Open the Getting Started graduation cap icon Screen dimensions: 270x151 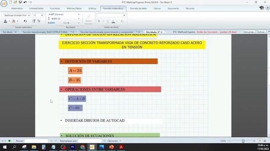click(262, 8)
